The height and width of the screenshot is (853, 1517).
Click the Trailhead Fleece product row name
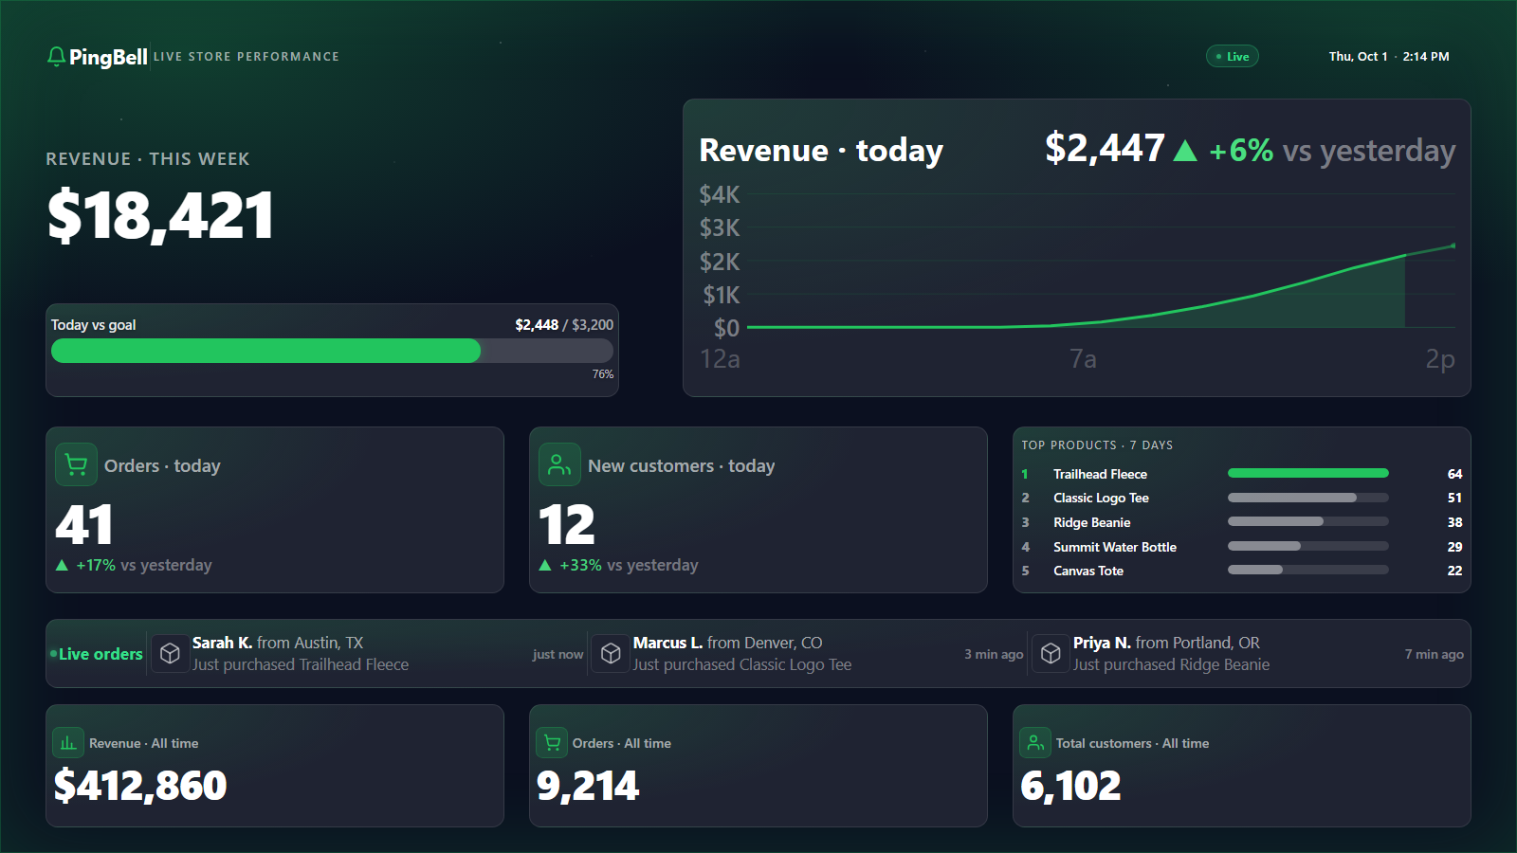(1100, 474)
